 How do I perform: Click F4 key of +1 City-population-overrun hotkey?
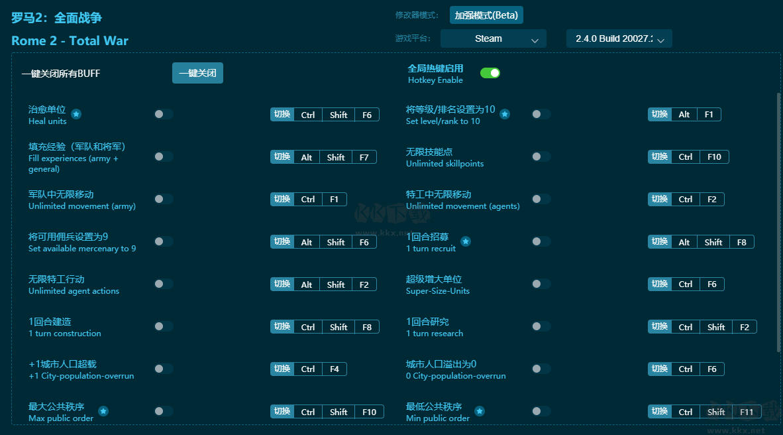pos(335,369)
